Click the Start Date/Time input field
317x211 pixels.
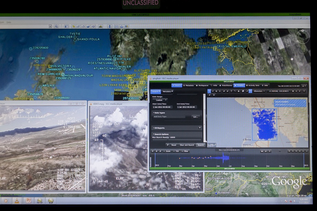(162, 107)
